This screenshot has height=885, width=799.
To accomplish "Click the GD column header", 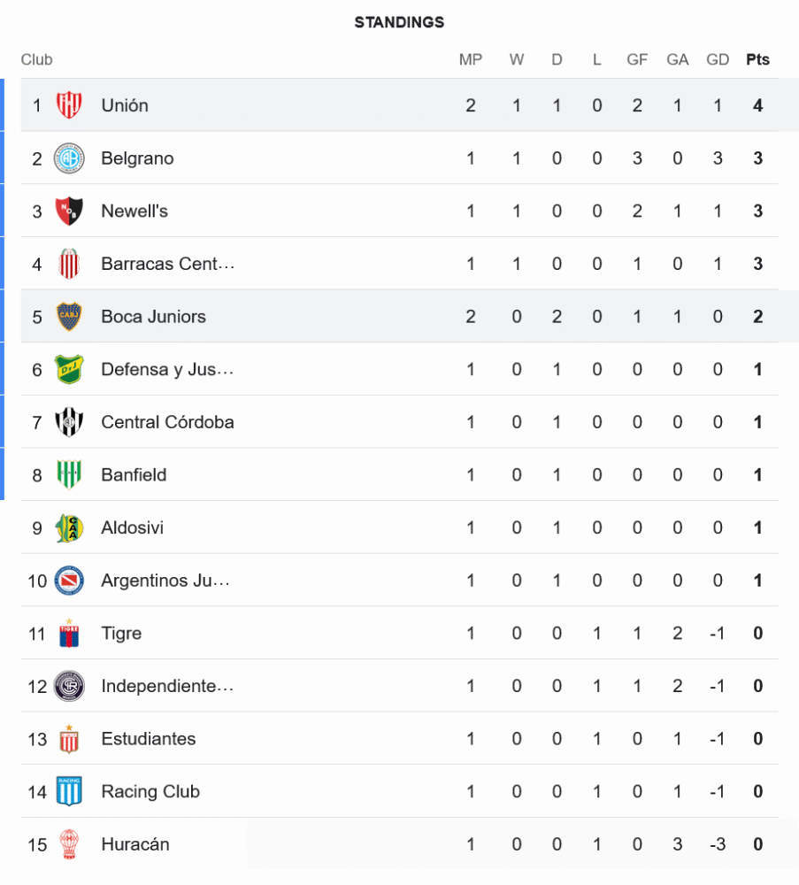I will 718,60.
